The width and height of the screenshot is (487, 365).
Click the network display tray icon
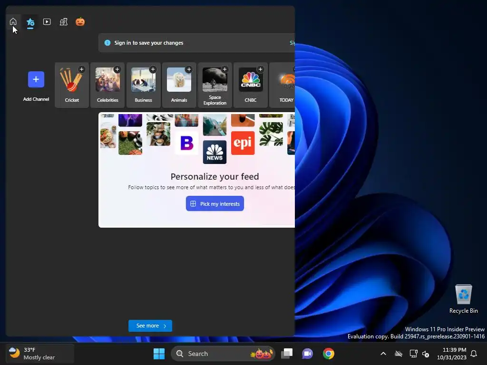point(413,354)
